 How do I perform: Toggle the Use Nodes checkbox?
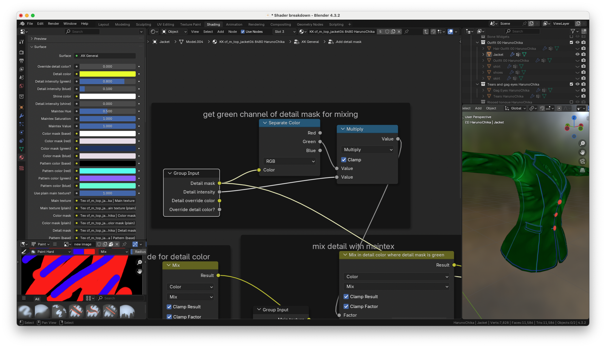[x=243, y=32]
